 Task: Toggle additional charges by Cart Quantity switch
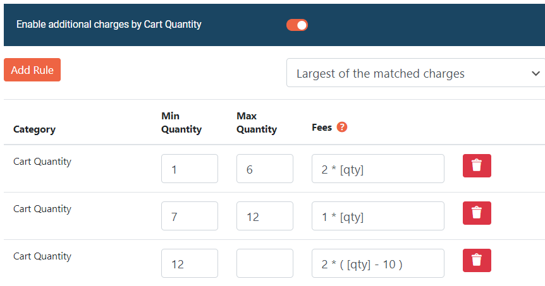click(x=297, y=25)
